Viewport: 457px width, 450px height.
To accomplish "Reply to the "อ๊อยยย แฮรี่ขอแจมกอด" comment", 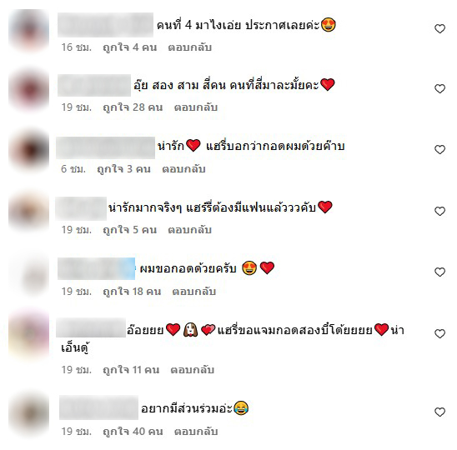I will pos(193,370).
